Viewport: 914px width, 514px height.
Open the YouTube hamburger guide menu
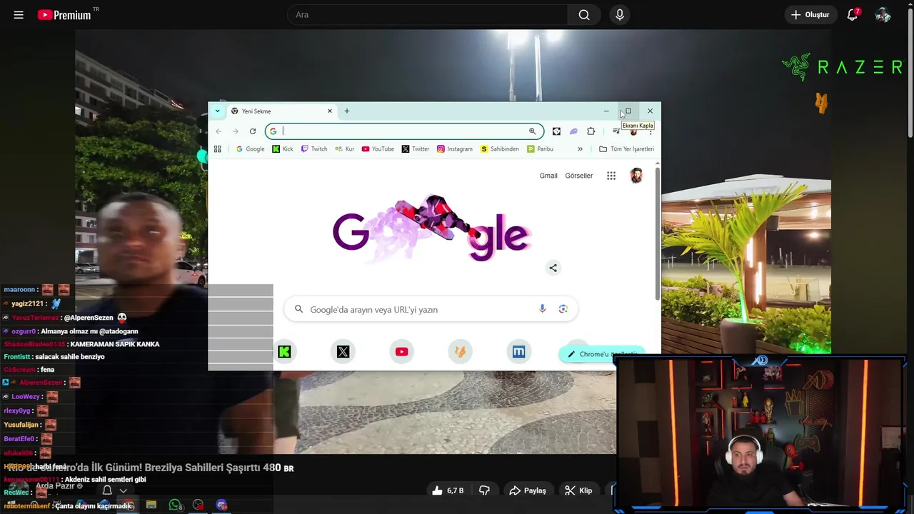[19, 15]
